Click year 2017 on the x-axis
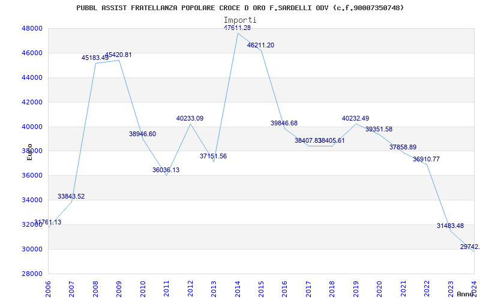480x300 pixels. tap(308, 289)
